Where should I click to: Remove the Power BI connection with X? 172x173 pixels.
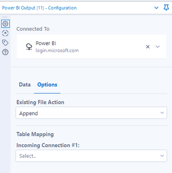tap(148, 47)
